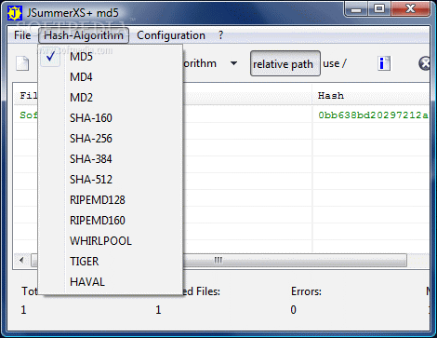Select SHA-512 hash algorithm
The width and height of the screenshot is (437, 338).
point(111,180)
